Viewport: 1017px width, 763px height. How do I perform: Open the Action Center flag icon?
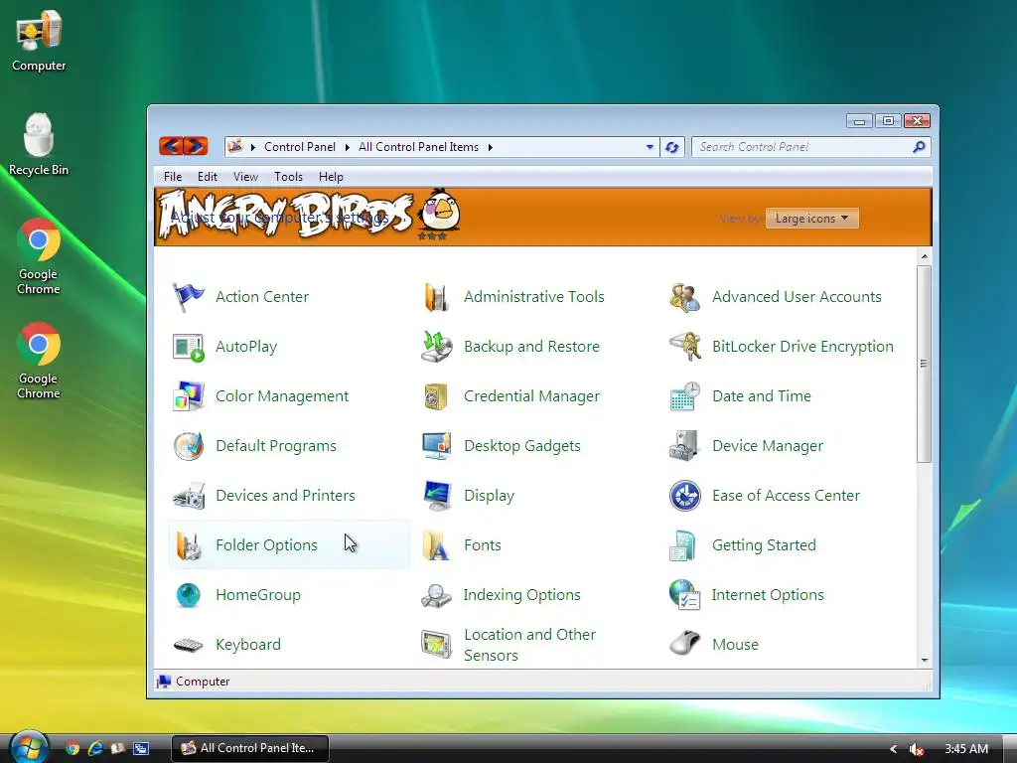click(x=188, y=297)
